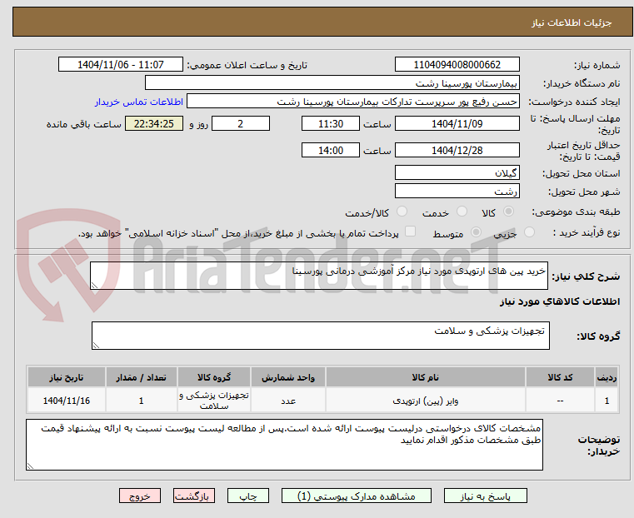634x518 pixels.
Task: Click the نام کالا column header
Action: [426, 377]
